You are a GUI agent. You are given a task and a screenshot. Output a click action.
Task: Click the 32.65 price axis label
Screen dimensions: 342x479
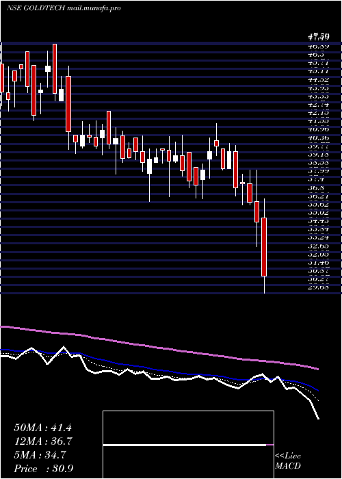click(318, 246)
